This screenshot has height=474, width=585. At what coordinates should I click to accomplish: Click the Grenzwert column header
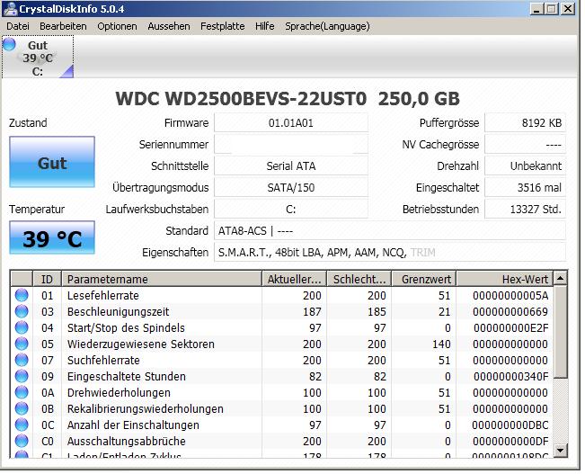click(424, 279)
